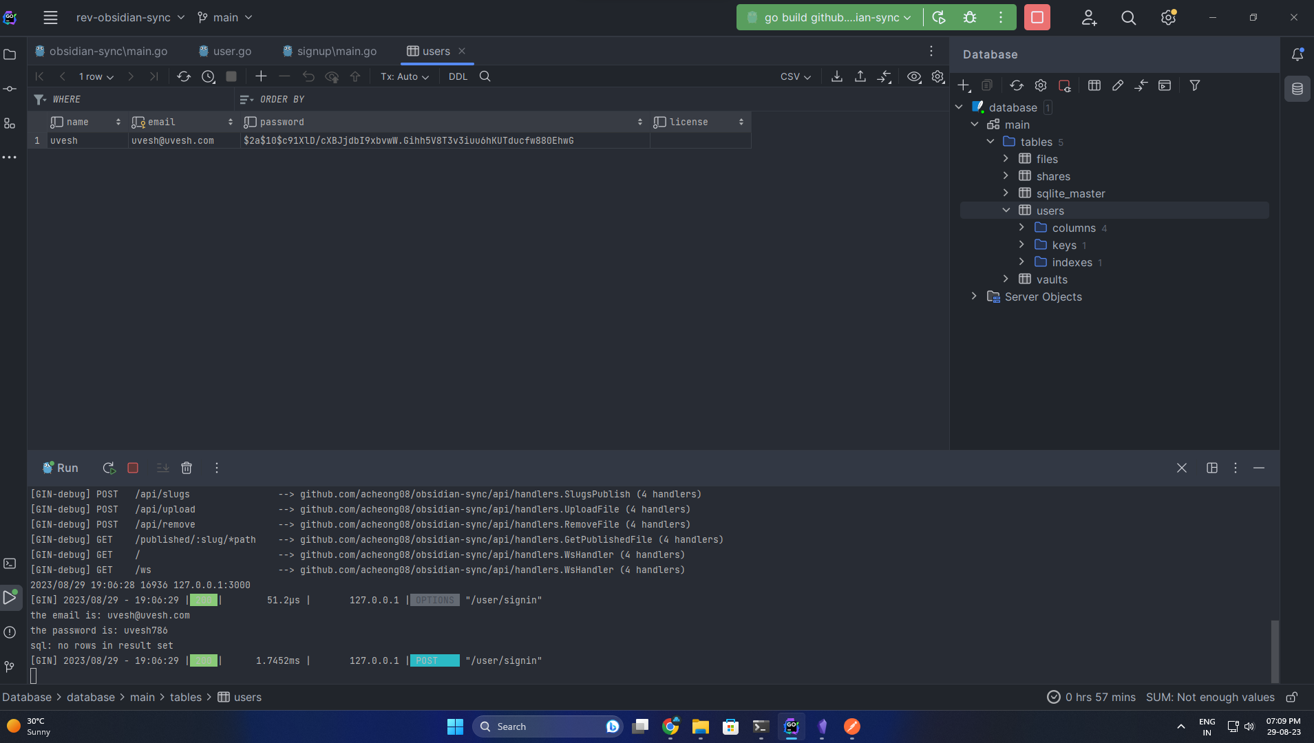The height and width of the screenshot is (743, 1314).
Task: Open the CSV export format dropdown
Action: pyautogui.click(x=796, y=76)
